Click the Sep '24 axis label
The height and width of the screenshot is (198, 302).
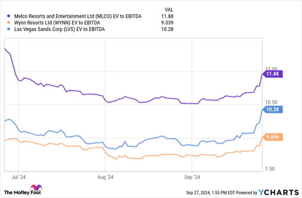click(x=192, y=177)
